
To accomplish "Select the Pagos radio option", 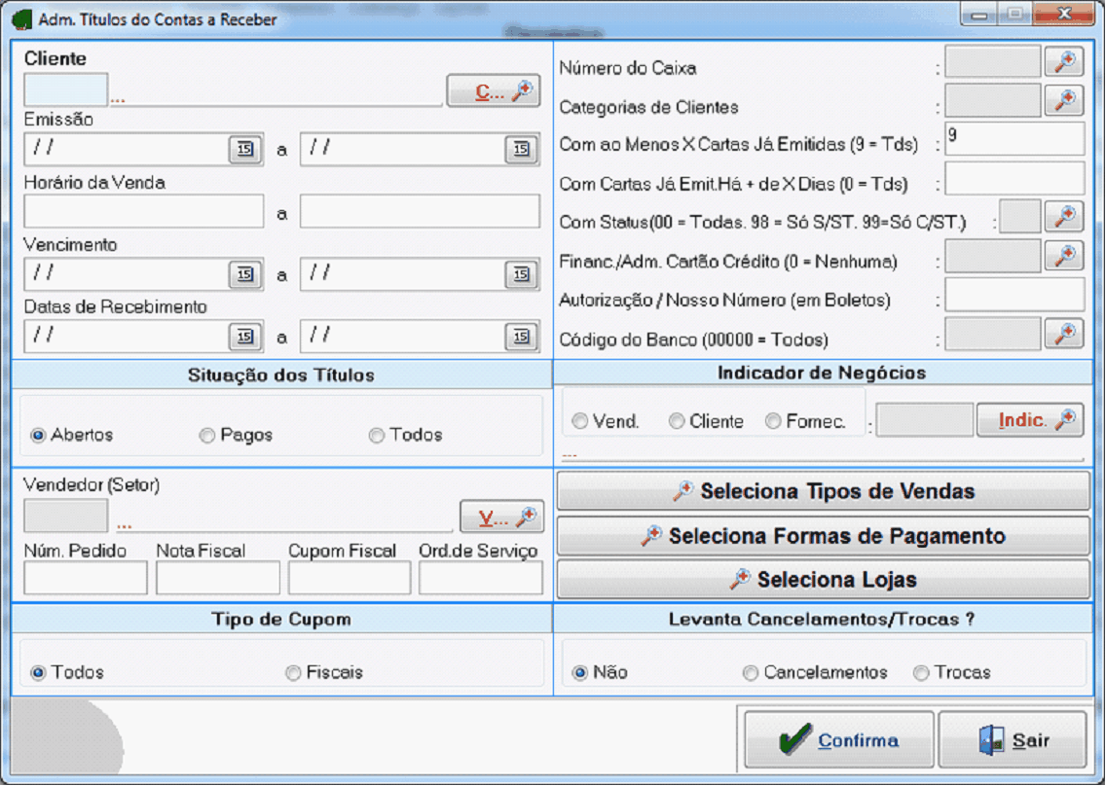I will (207, 436).
